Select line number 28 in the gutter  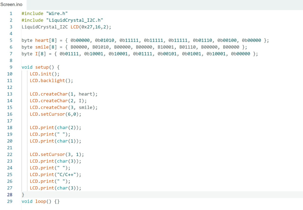tap(10, 195)
